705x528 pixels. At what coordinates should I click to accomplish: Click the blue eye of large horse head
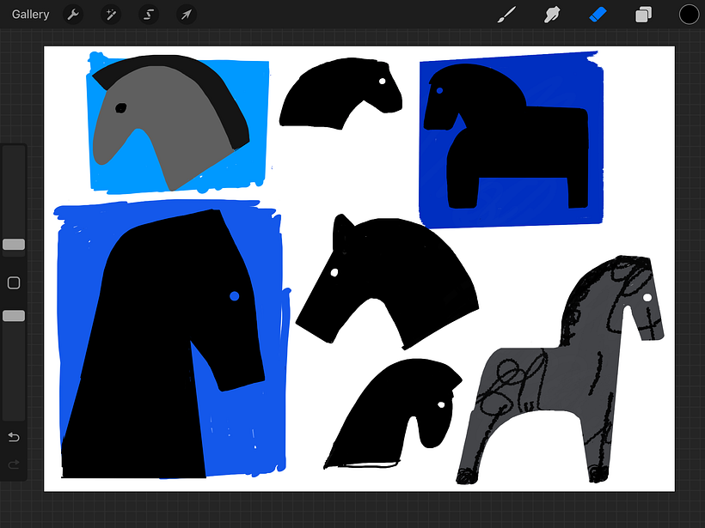click(234, 296)
